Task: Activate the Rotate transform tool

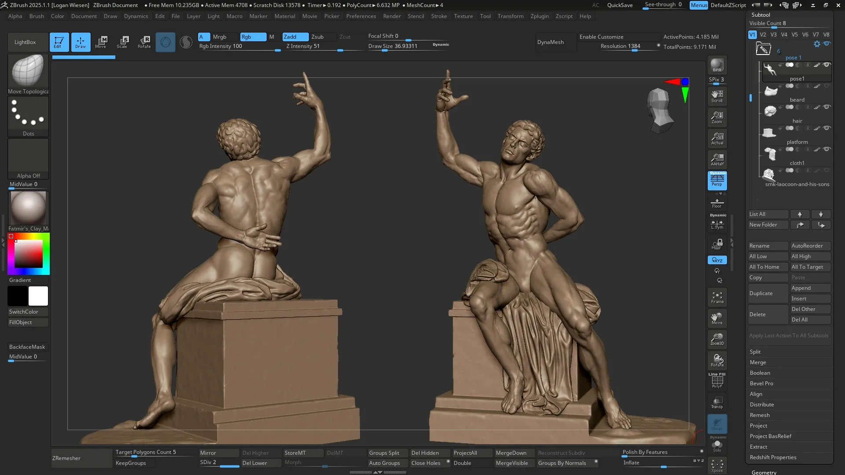Action: coord(144,42)
